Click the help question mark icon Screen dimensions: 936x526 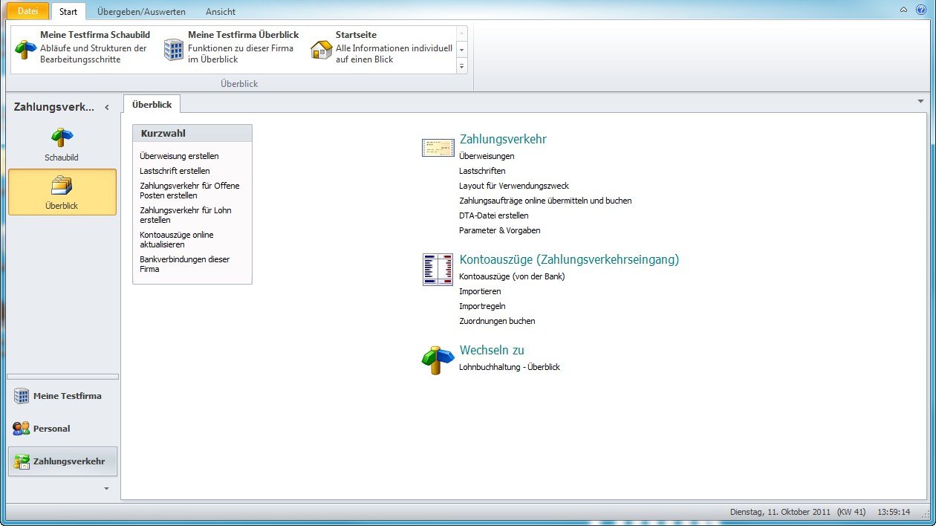[921, 10]
